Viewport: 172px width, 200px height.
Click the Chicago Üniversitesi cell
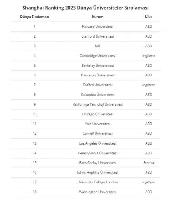[x=97, y=114]
